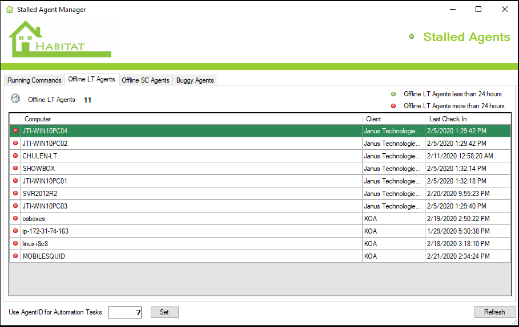Image resolution: width=519 pixels, height=327 pixels.
Task: Click the title bar app icon
Action: click(x=9, y=10)
